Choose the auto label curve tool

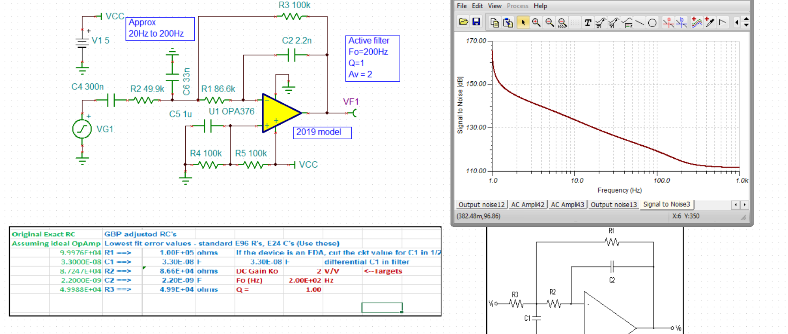tap(614, 22)
